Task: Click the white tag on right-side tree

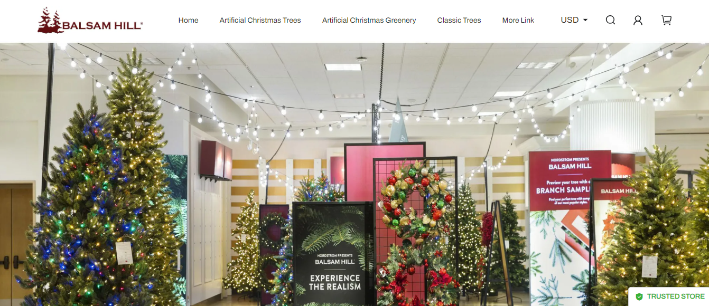Action: point(650,266)
